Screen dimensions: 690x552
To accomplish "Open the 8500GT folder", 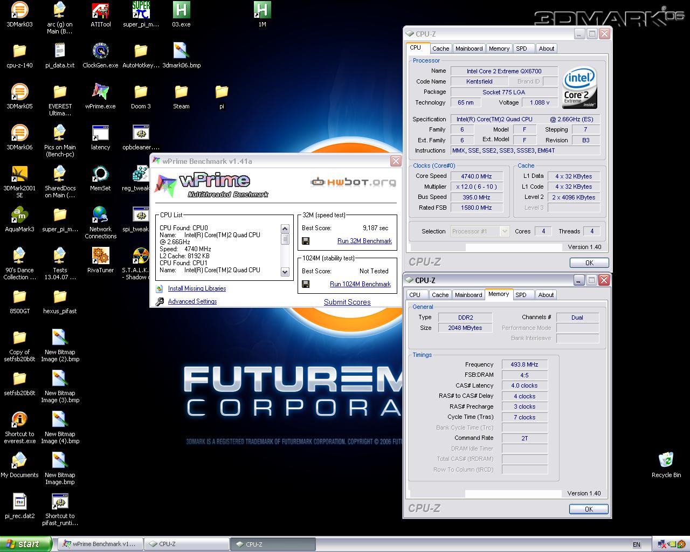I will tap(19, 301).
